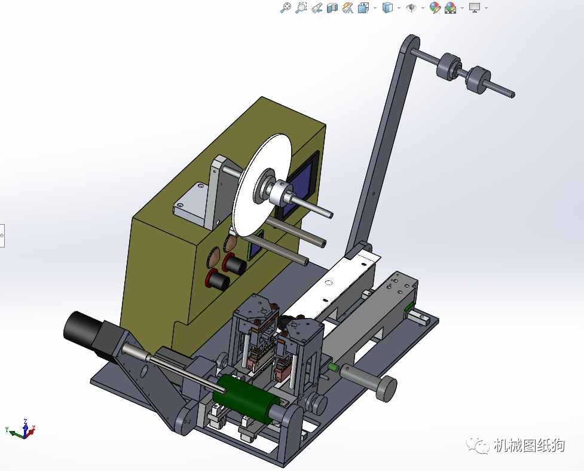Click the Previous View icon
584x471 pixels.
tap(317, 8)
